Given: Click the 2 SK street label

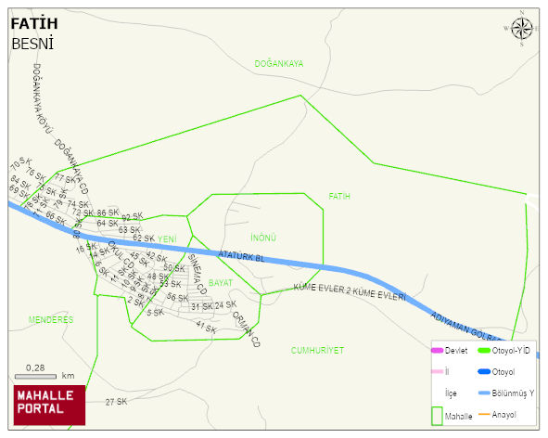Looking at the screenshot, I should click(135, 302).
